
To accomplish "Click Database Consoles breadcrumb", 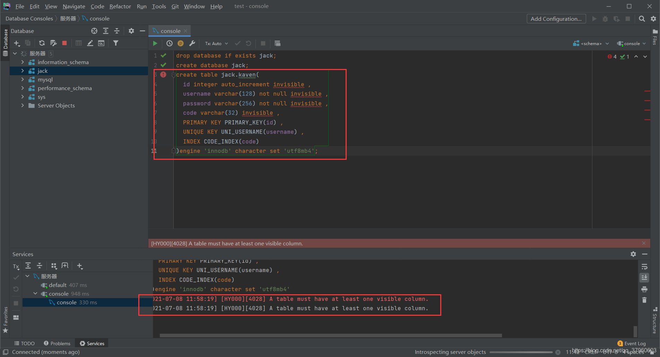I will (29, 18).
